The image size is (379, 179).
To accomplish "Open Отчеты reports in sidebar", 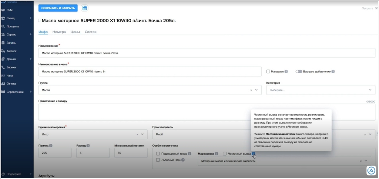I will (11, 84).
